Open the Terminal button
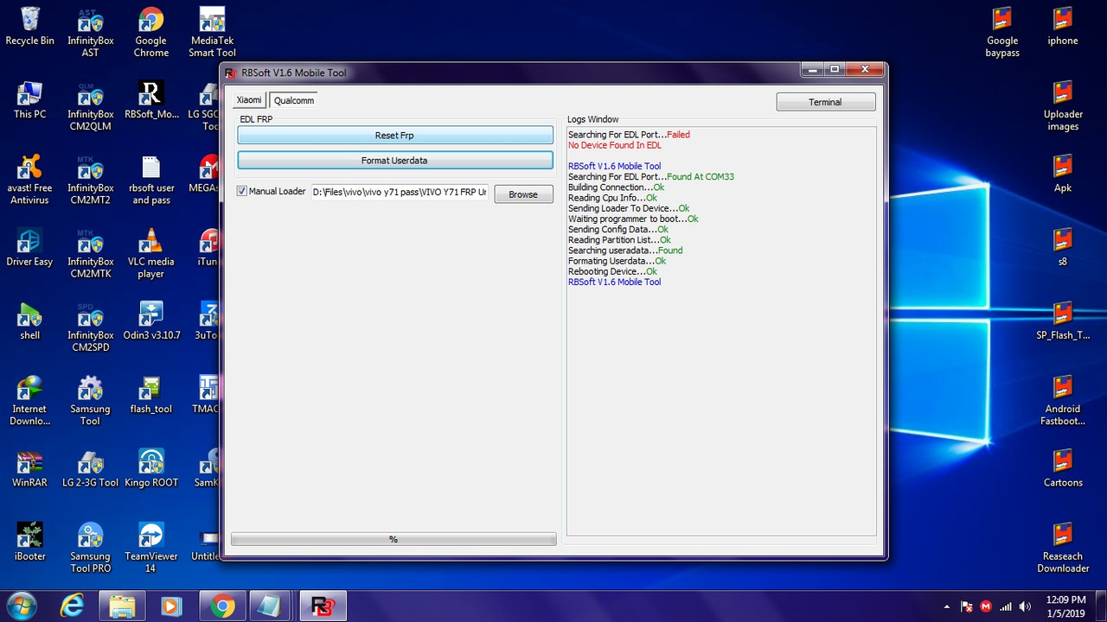Image resolution: width=1107 pixels, height=622 pixels. 826,102
